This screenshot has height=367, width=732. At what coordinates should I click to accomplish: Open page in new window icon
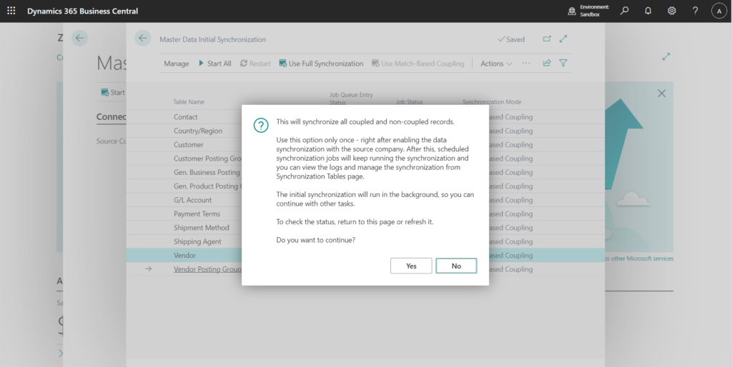pyautogui.click(x=547, y=39)
